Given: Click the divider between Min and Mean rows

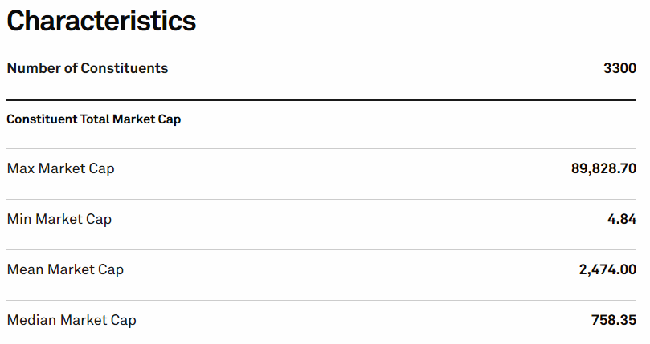Looking at the screenshot, I should pos(321,249).
